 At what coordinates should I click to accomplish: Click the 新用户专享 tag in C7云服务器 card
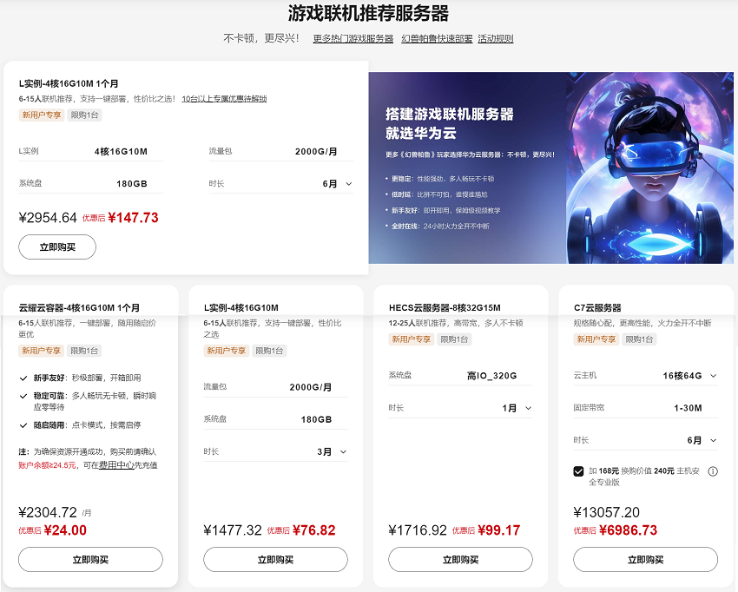[596, 339]
